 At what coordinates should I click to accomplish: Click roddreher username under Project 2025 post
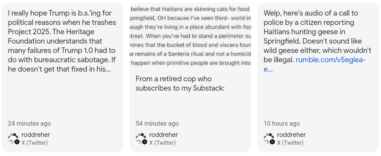[36, 135]
